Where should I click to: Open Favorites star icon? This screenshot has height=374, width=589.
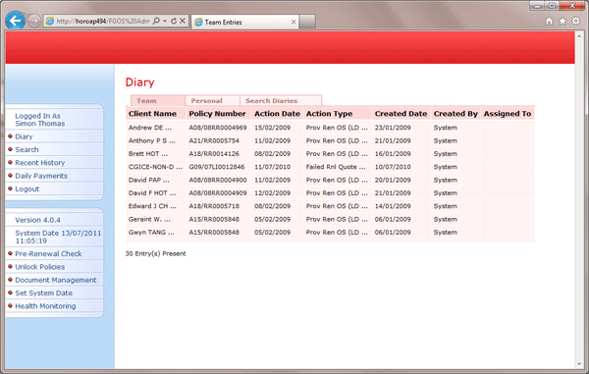(x=562, y=21)
